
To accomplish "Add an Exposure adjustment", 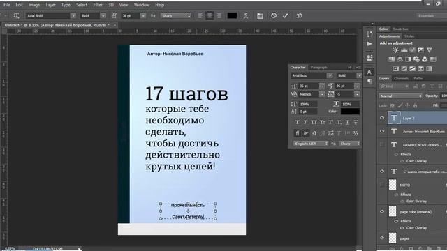I will coord(420,50).
